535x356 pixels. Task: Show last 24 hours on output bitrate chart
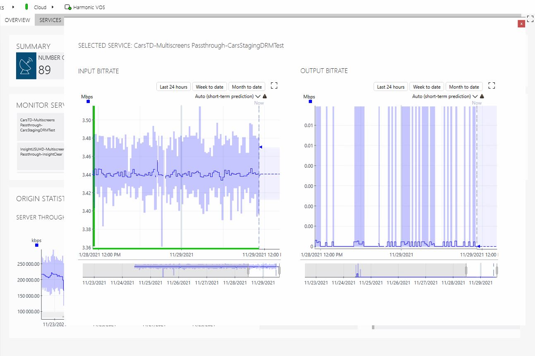coord(391,87)
